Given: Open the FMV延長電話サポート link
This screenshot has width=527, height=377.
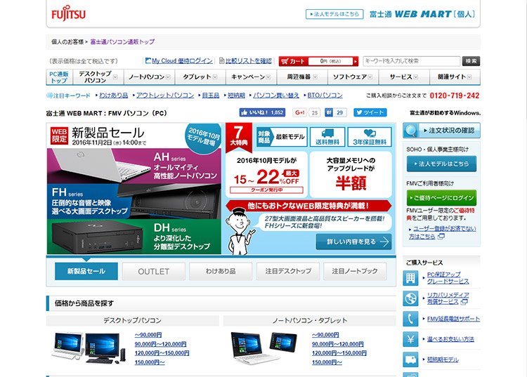Looking at the screenshot, I should (453, 319).
